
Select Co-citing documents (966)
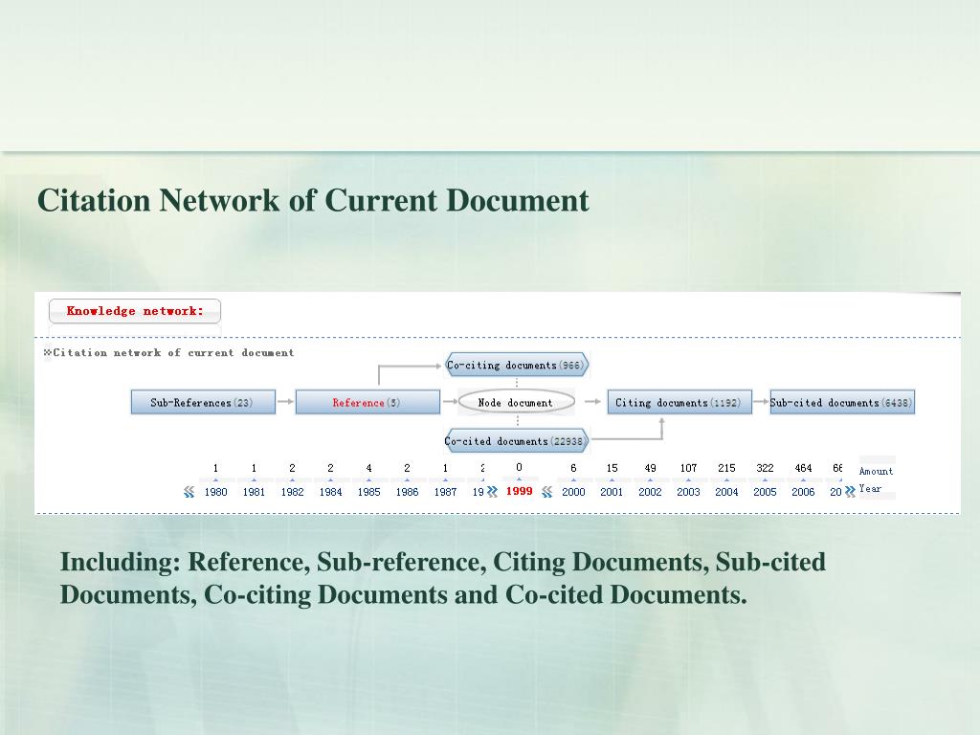tap(516, 366)
